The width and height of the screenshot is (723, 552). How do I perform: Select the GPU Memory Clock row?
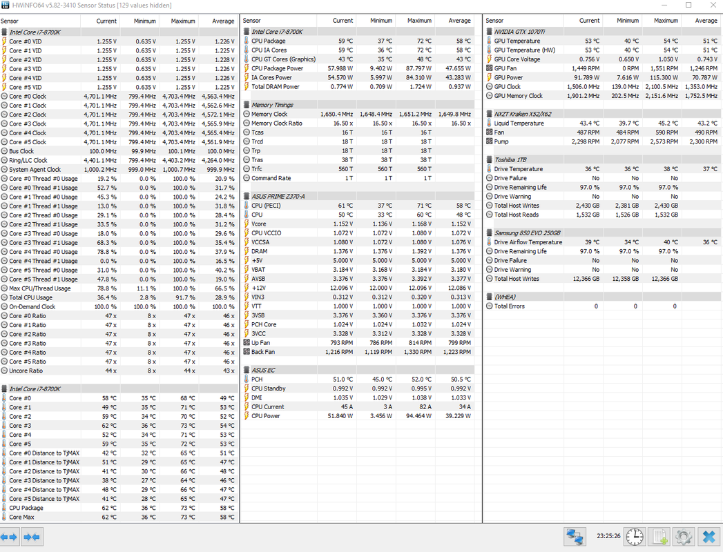[602, 96]
